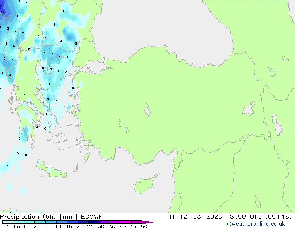Click the legend value label '15'

pyautogui.click(x=69, y=226)
